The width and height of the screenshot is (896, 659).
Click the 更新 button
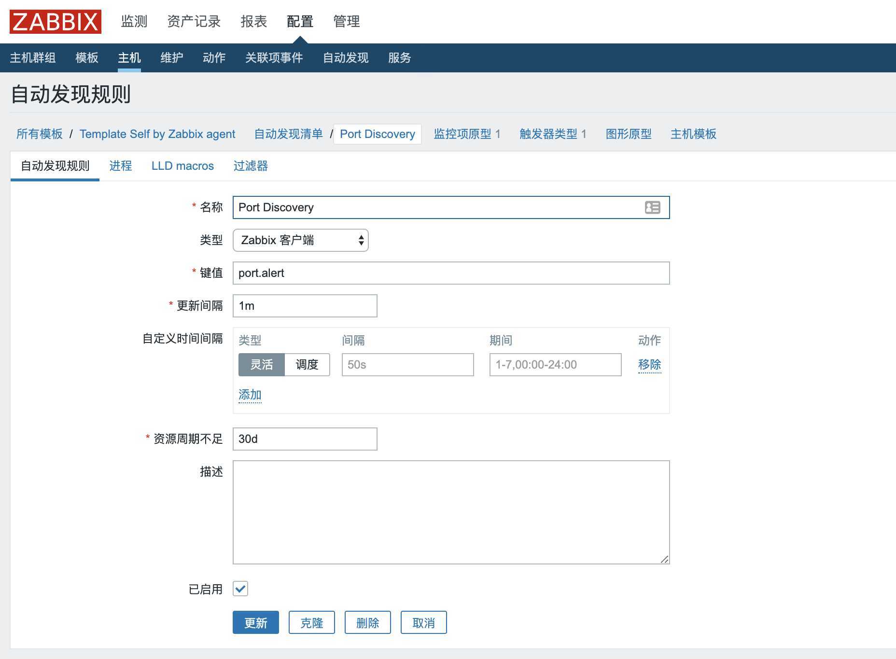256,623
